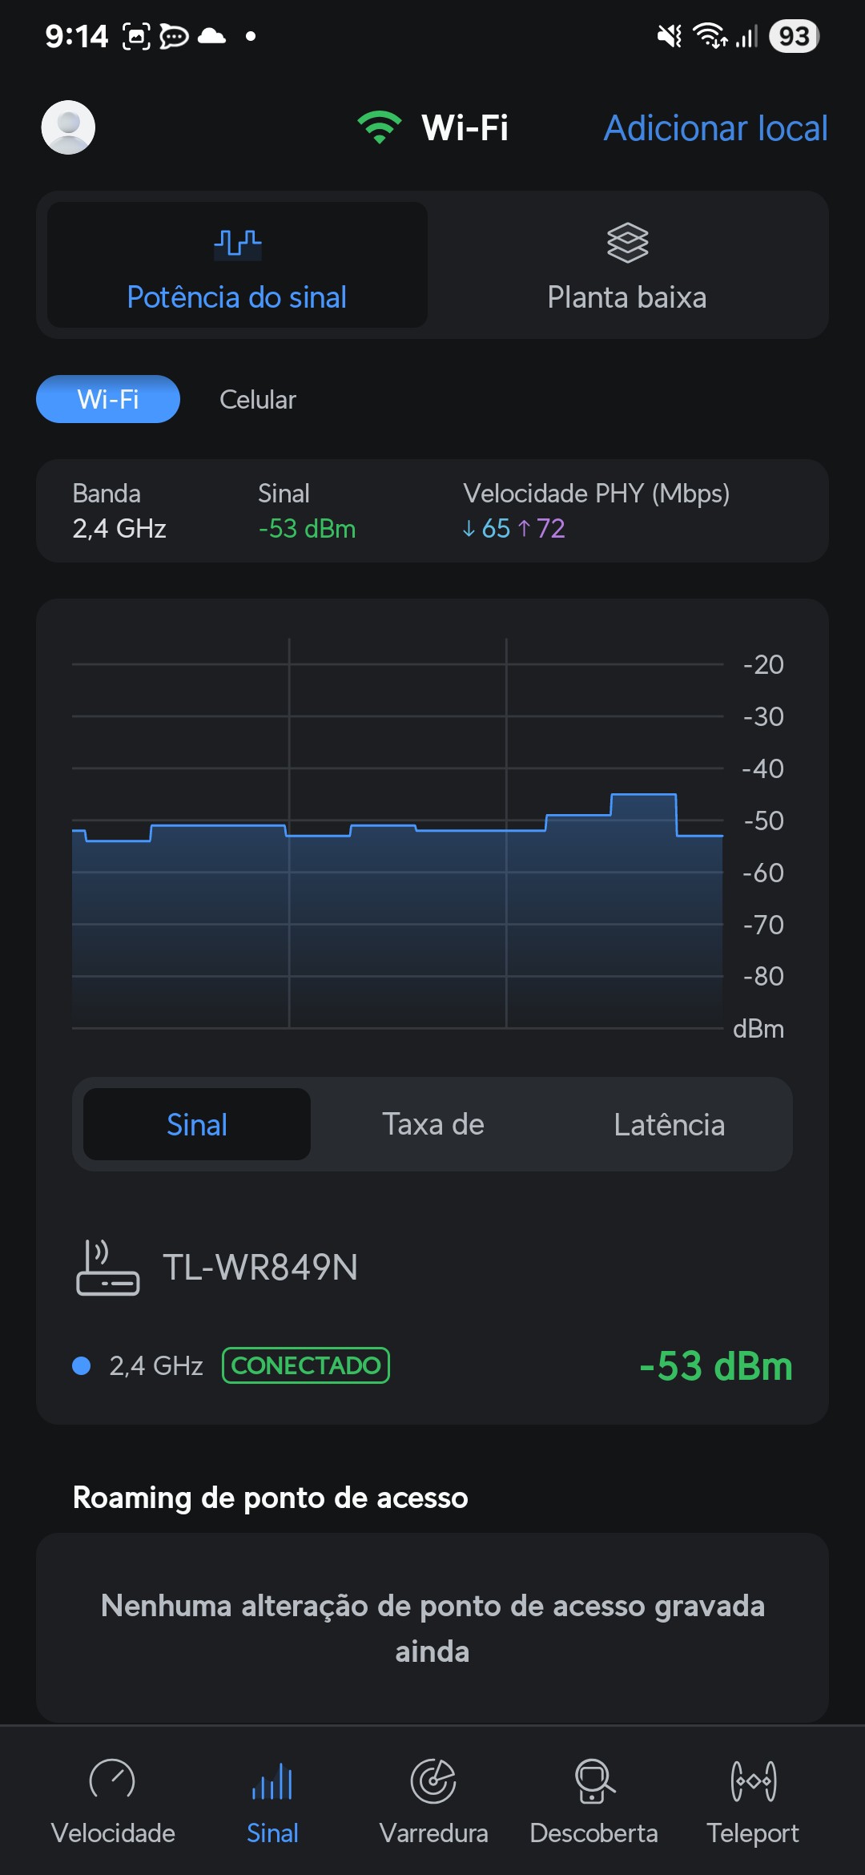Screen dimensions: 865x1875
Task: Tap the signal strength graph area
Action: [397, 881]
